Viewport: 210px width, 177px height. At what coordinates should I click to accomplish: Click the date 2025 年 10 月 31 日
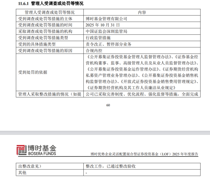(103, 25)
